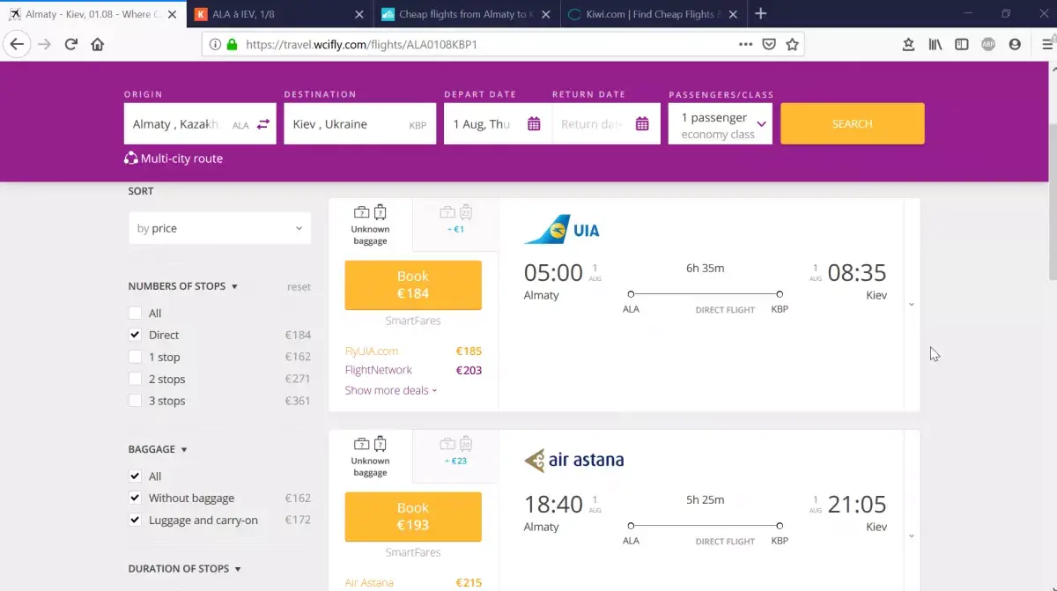1057x591 pixels.
Task: Go back with the browser back arrow
Action: pos(17,44)
